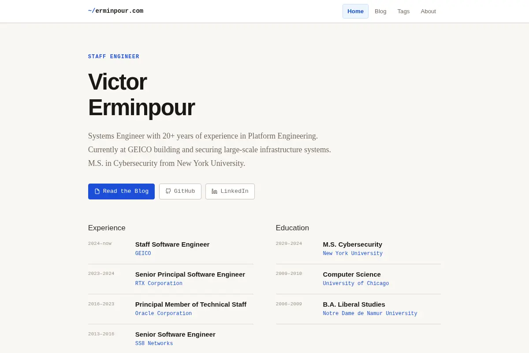Click the B.A. Liberal Studies entry

click(354, 304)
